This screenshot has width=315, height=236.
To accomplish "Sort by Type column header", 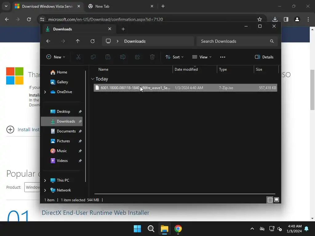I will pos(235,69).
